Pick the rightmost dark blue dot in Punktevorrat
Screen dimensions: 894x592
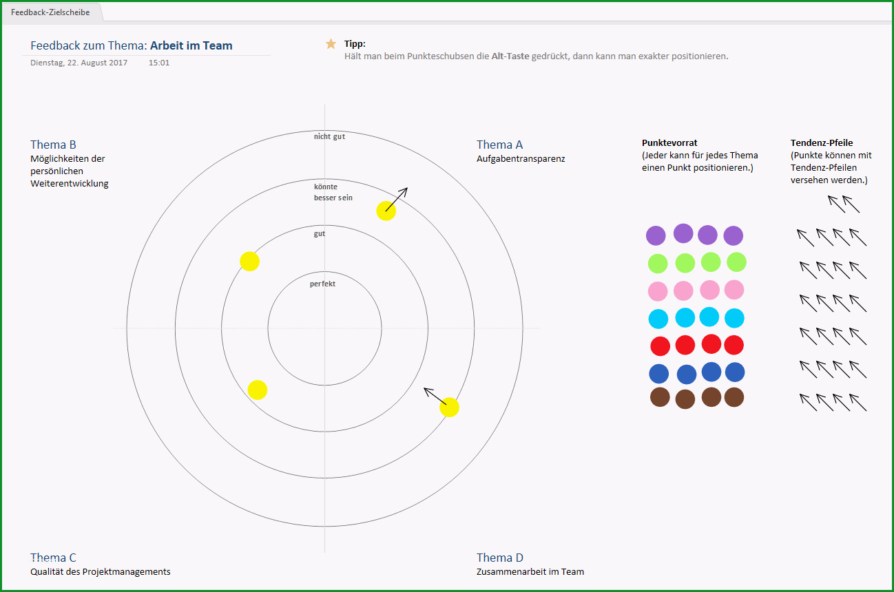[x=735, y=372]
